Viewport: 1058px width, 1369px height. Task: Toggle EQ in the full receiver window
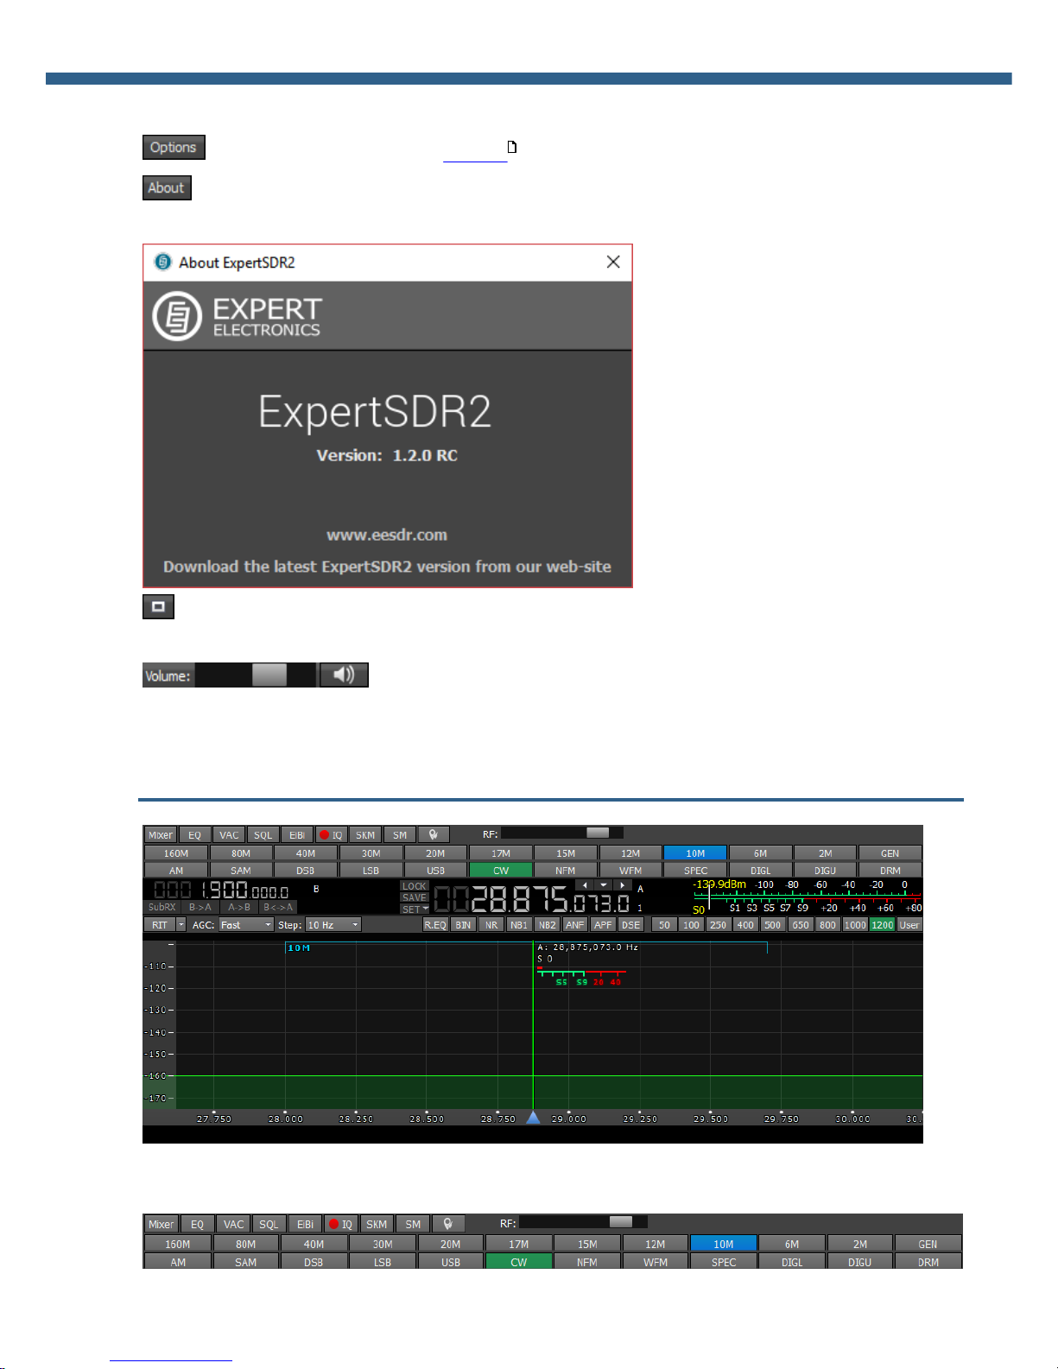pyautogui.click(x=194, y=835)
